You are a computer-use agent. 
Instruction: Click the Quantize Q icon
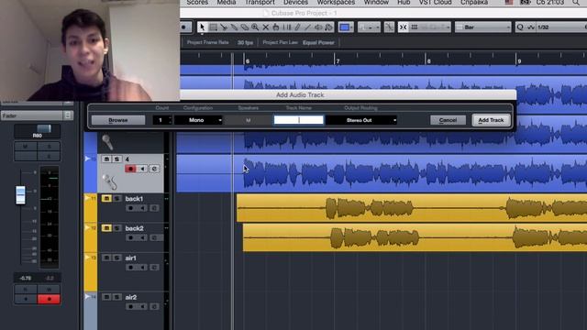coord(520,27)
